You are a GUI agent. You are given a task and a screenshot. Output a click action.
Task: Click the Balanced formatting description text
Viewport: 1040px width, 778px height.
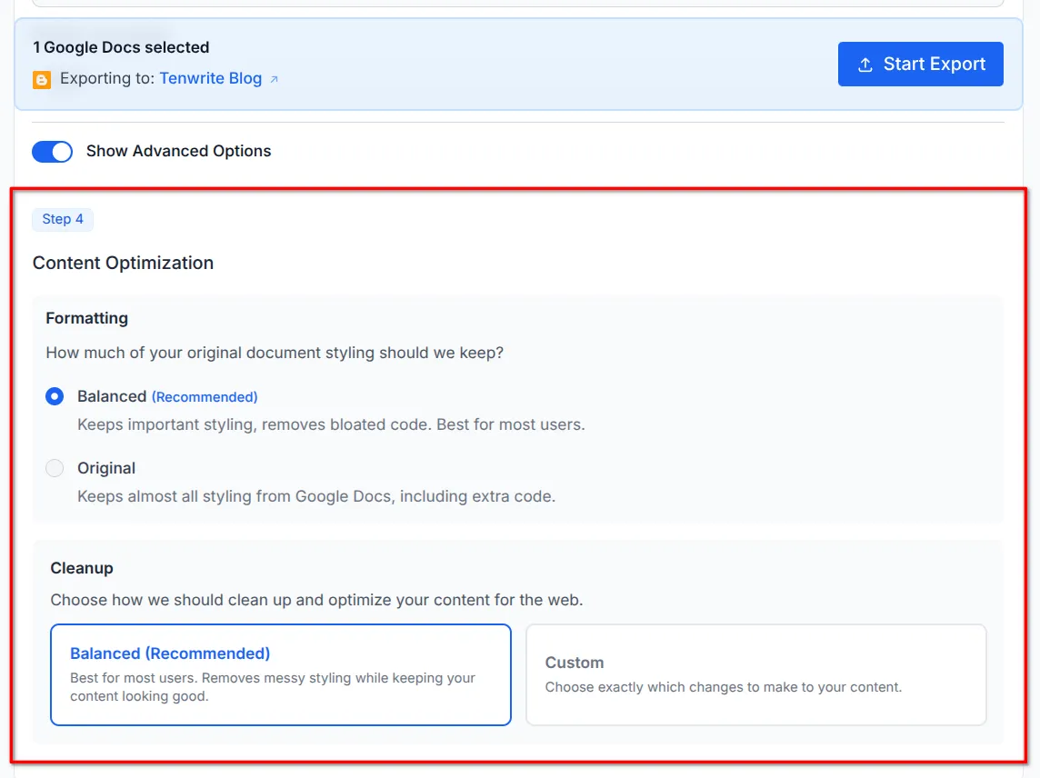coord(332,424)
